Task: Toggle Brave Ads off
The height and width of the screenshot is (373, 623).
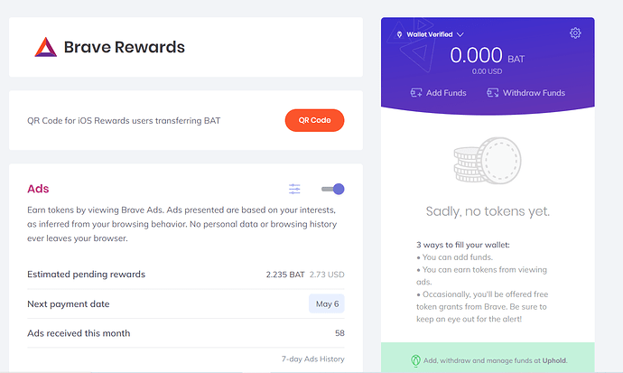Action: pos(333,189)
